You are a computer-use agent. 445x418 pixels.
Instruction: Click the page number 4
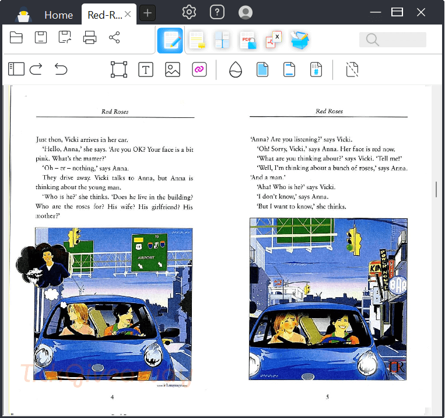(x=113, y=397)
